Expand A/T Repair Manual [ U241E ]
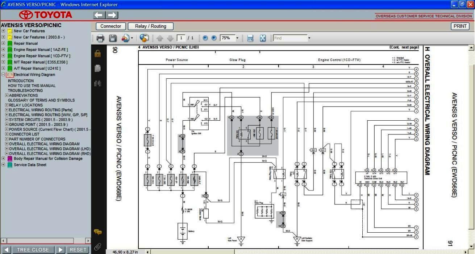 [x=3, y=68]
